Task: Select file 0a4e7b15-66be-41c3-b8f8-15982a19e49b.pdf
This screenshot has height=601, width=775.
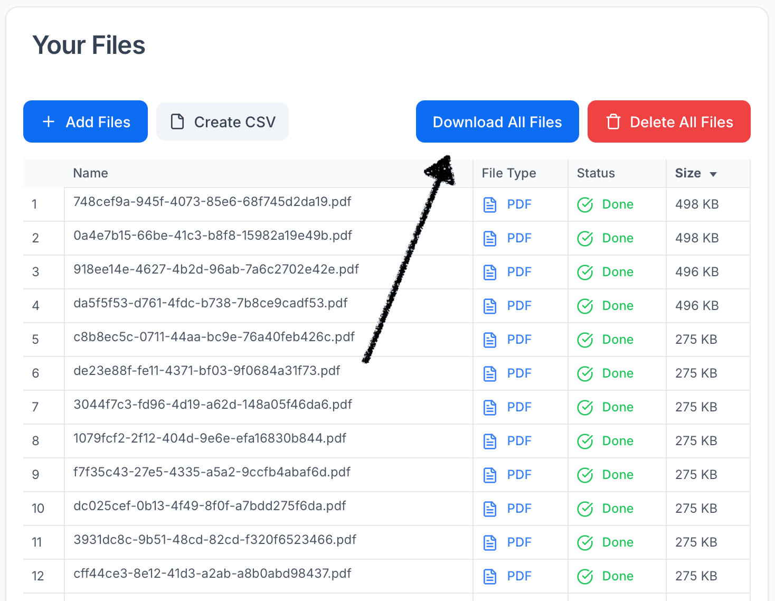Action: (213, 236)
